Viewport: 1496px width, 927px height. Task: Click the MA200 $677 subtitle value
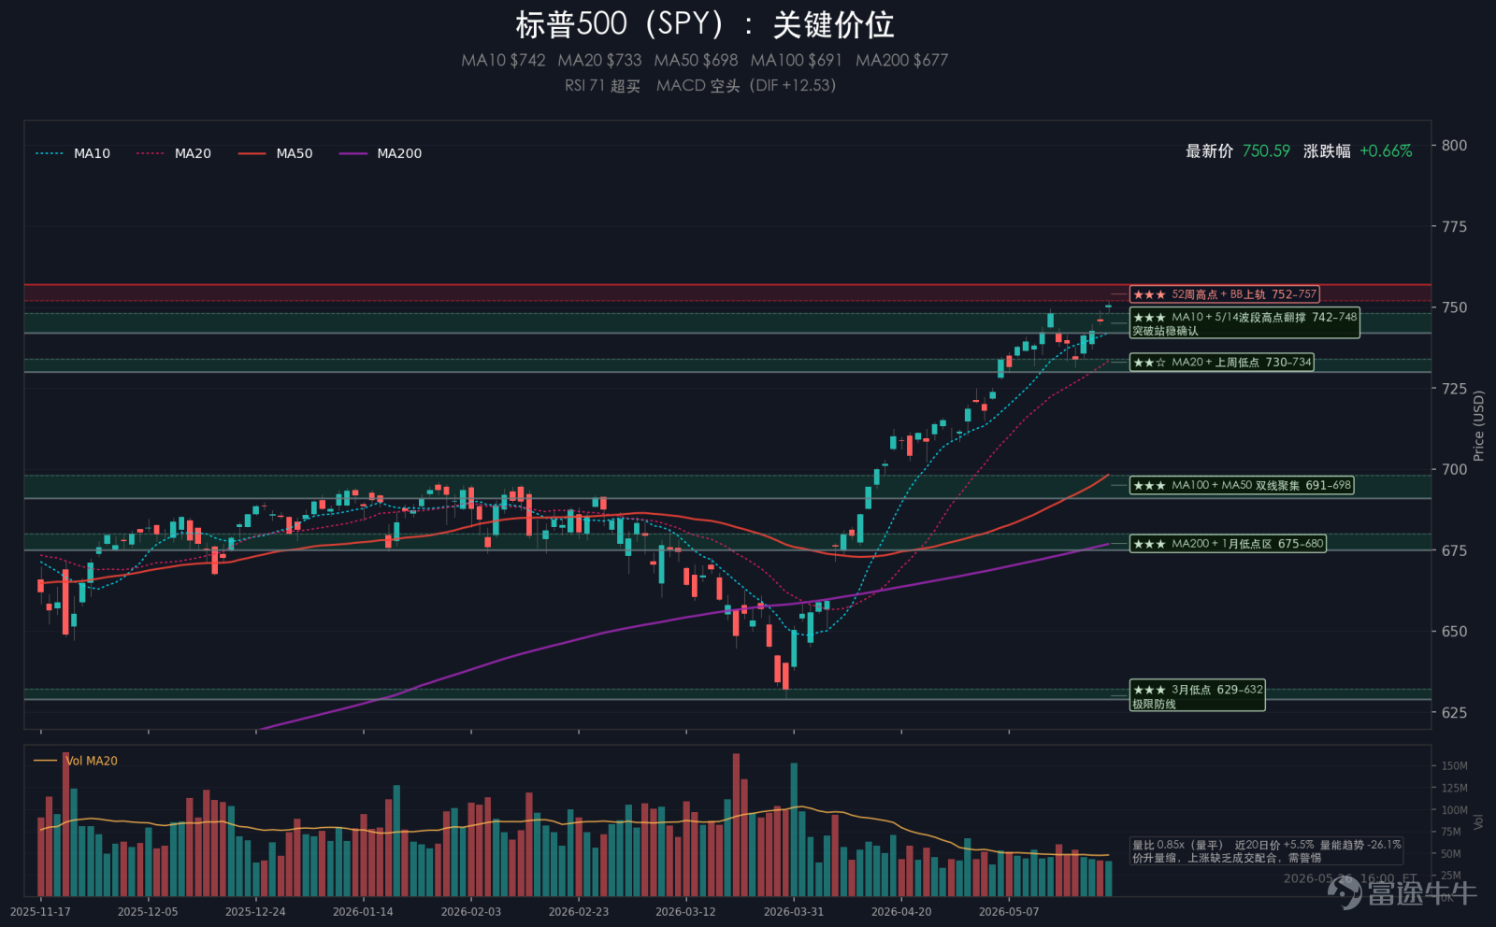click(901, 61)
